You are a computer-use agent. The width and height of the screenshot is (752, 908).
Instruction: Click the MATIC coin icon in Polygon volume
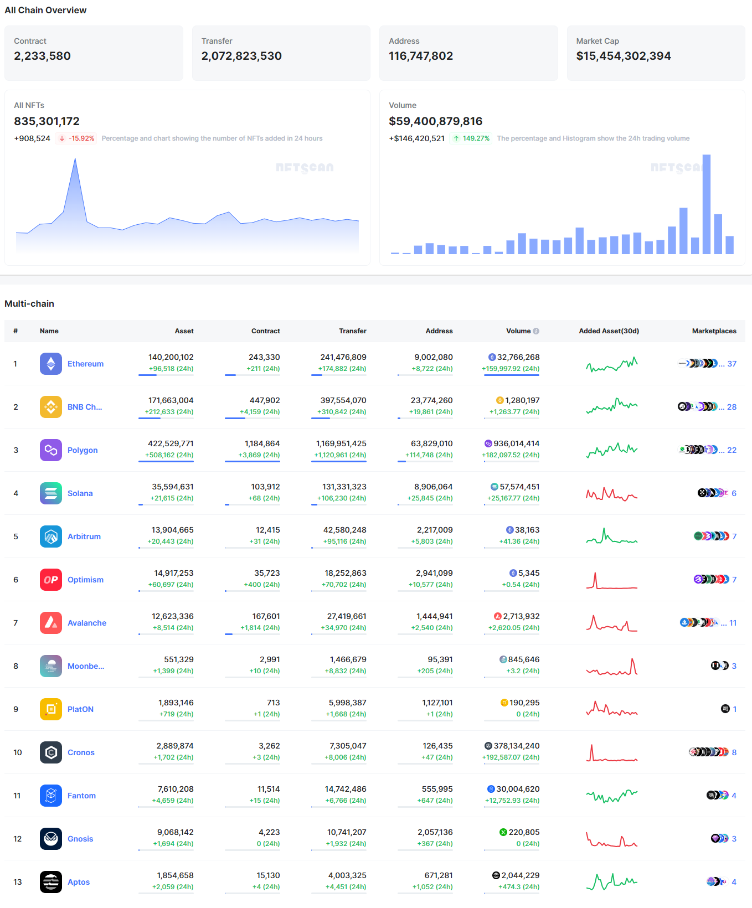coord(488,444)
